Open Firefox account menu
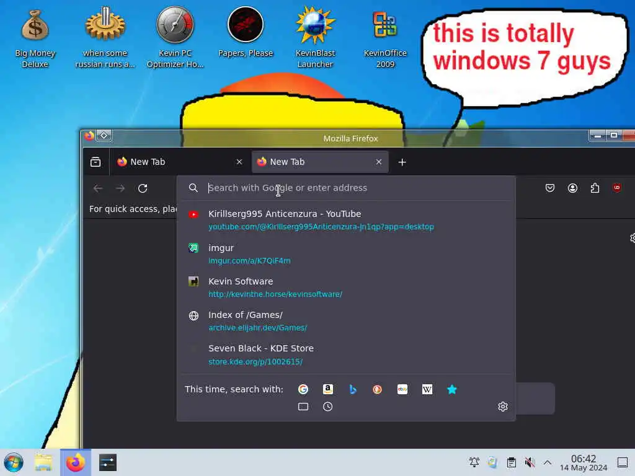The image size is (635, 476). (572, 188)
